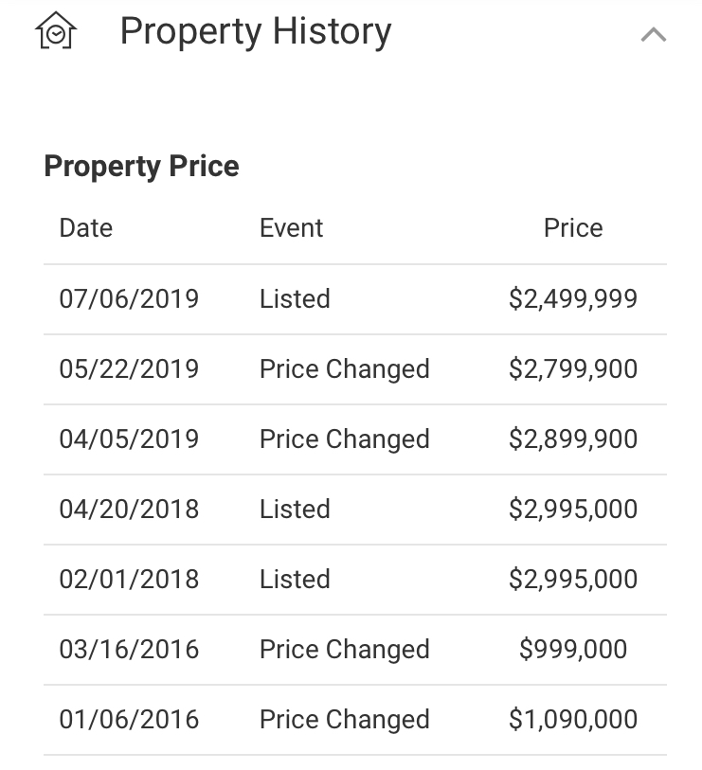Click the house clock Property History icon

pos(56,32)
